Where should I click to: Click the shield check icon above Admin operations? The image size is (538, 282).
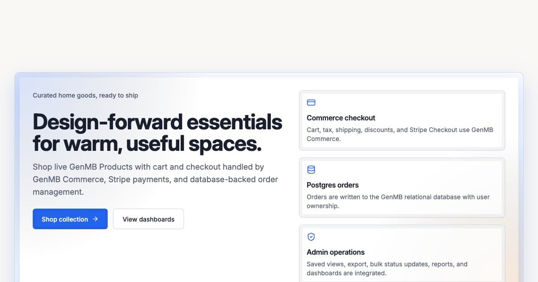[x=311, y=237]
